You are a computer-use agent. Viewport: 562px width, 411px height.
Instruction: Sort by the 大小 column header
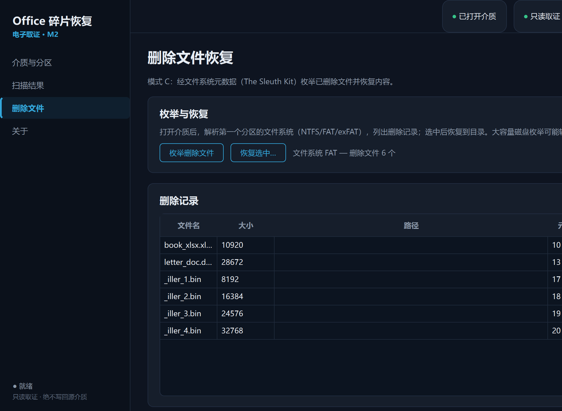tap(246, 226)
